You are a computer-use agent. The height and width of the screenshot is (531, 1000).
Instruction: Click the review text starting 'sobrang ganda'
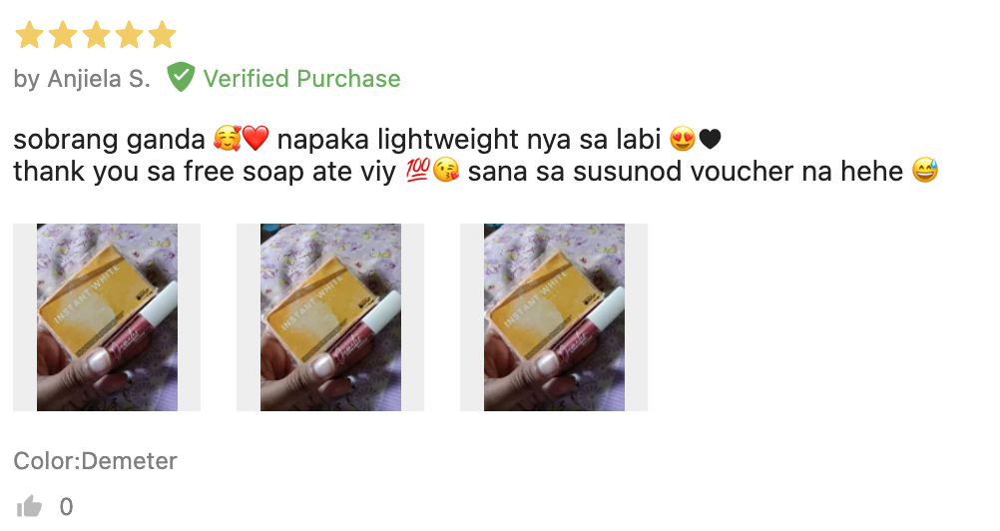coord(367,139)
